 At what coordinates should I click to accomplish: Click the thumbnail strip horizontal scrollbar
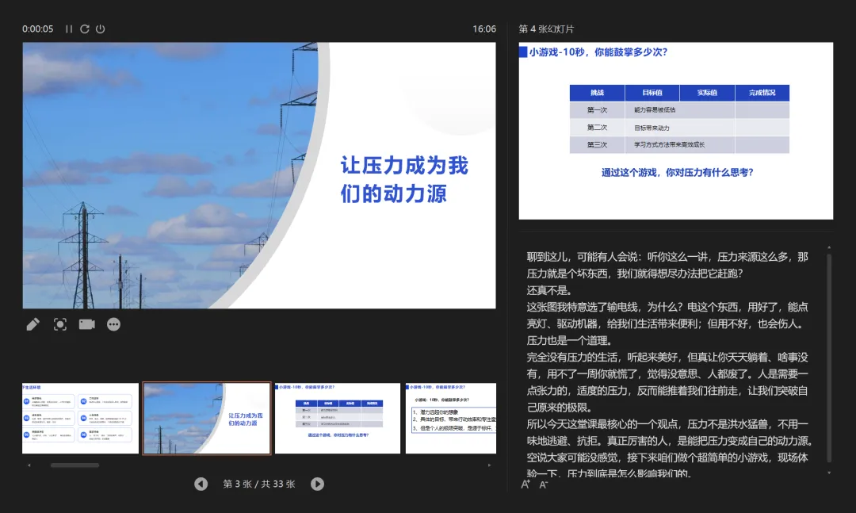75,465
